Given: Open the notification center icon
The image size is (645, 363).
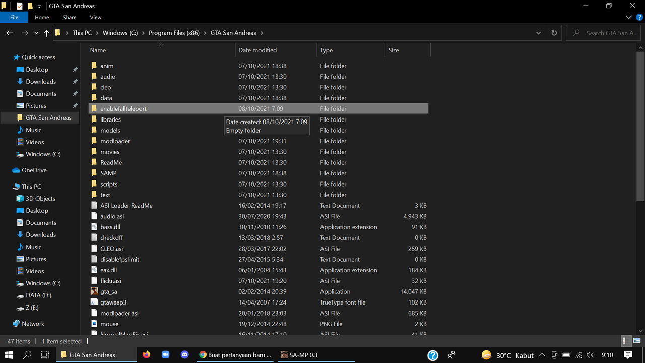Looking at the screenshot, I should click(628, 355).
